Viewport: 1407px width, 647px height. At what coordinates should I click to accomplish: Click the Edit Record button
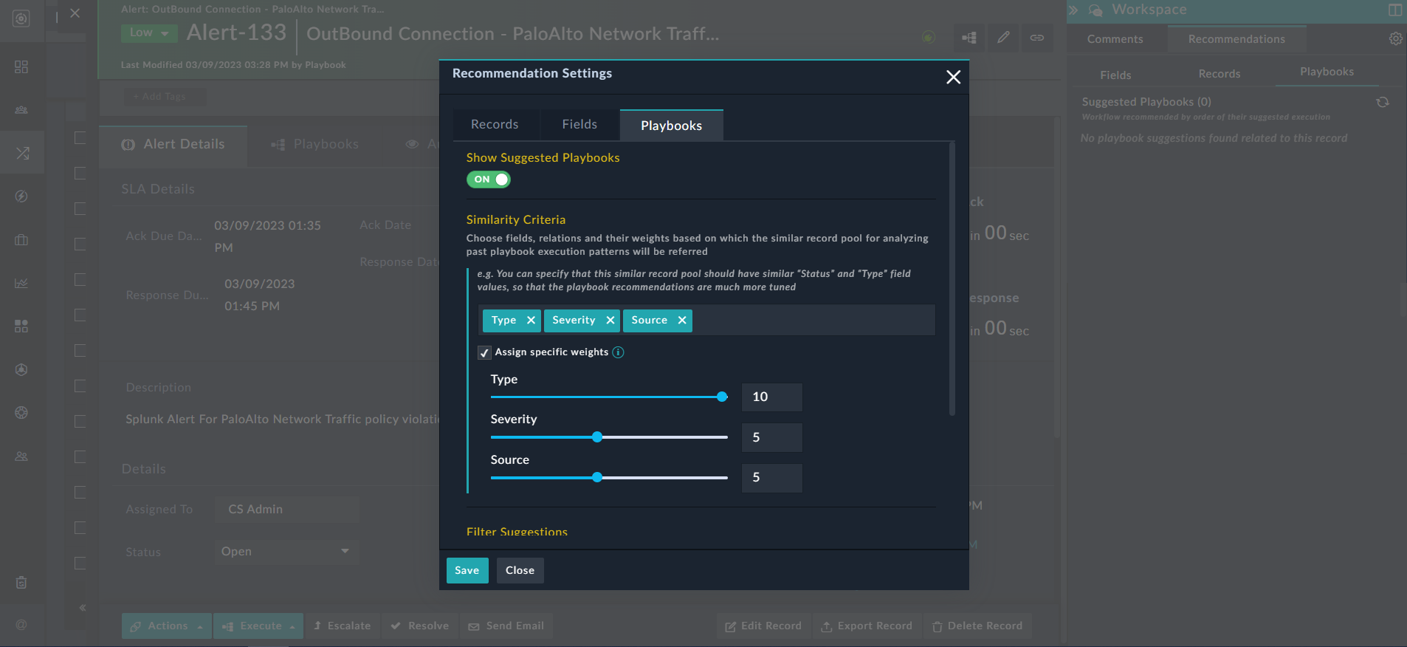tap(763, 626)
